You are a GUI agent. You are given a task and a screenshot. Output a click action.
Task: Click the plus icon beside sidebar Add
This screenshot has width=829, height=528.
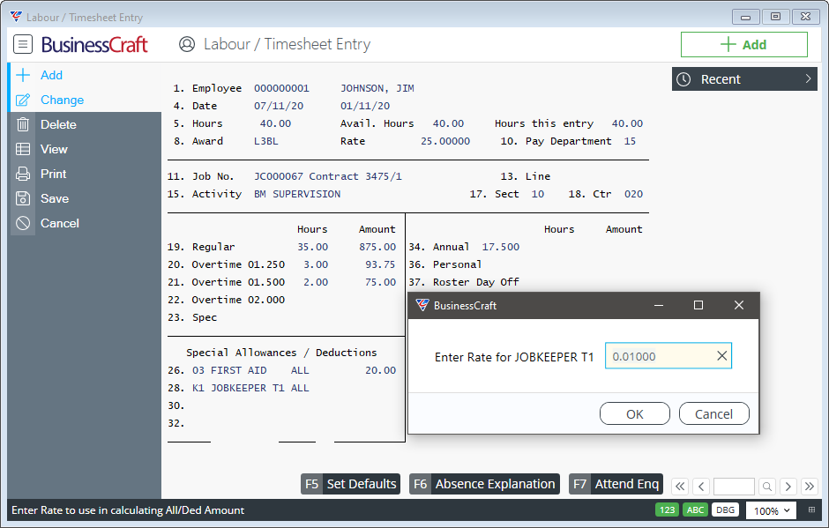click(x=23, y=75)
